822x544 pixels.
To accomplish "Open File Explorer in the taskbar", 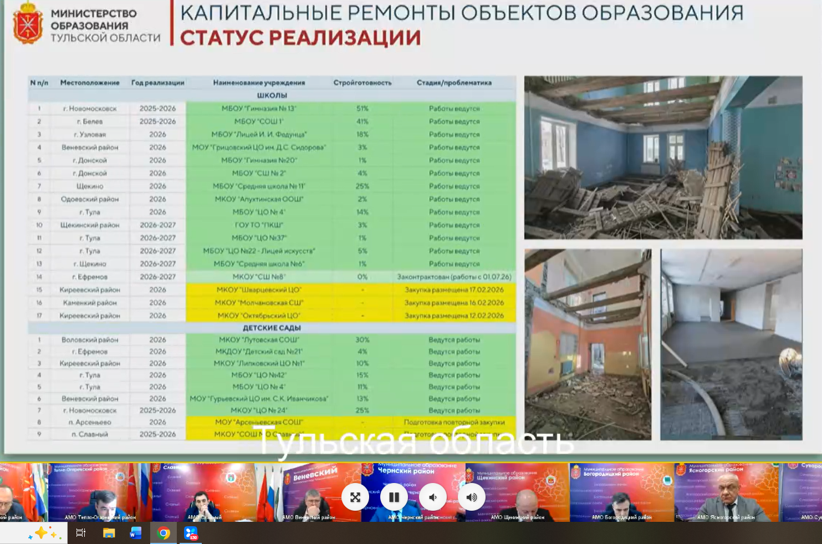I will pos(109,533).
